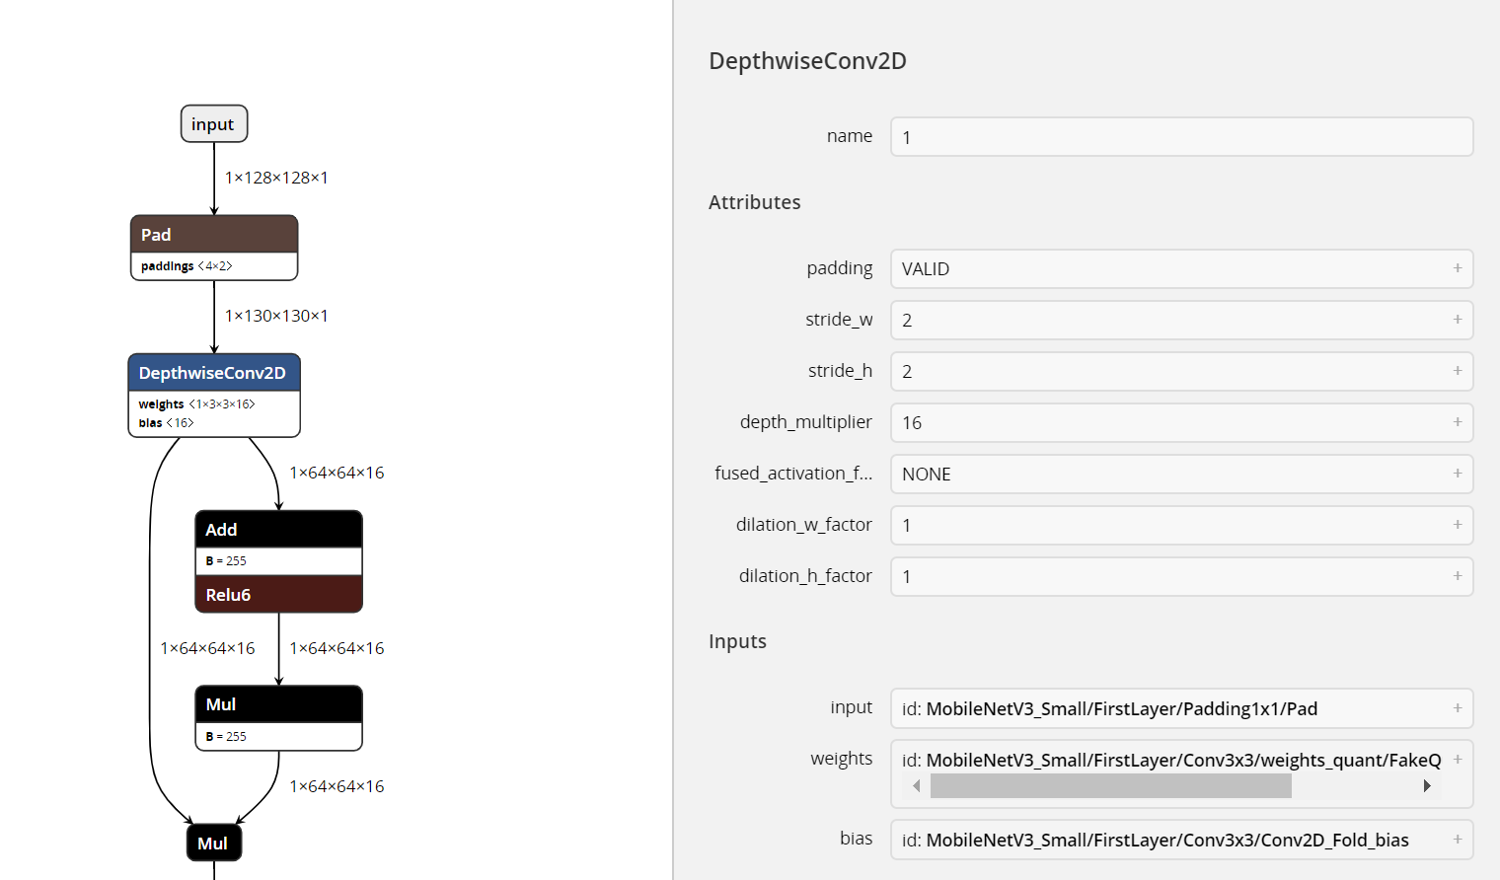Expand the stride_h attribute details
1500x880 pixels.
coord(1458,371)
